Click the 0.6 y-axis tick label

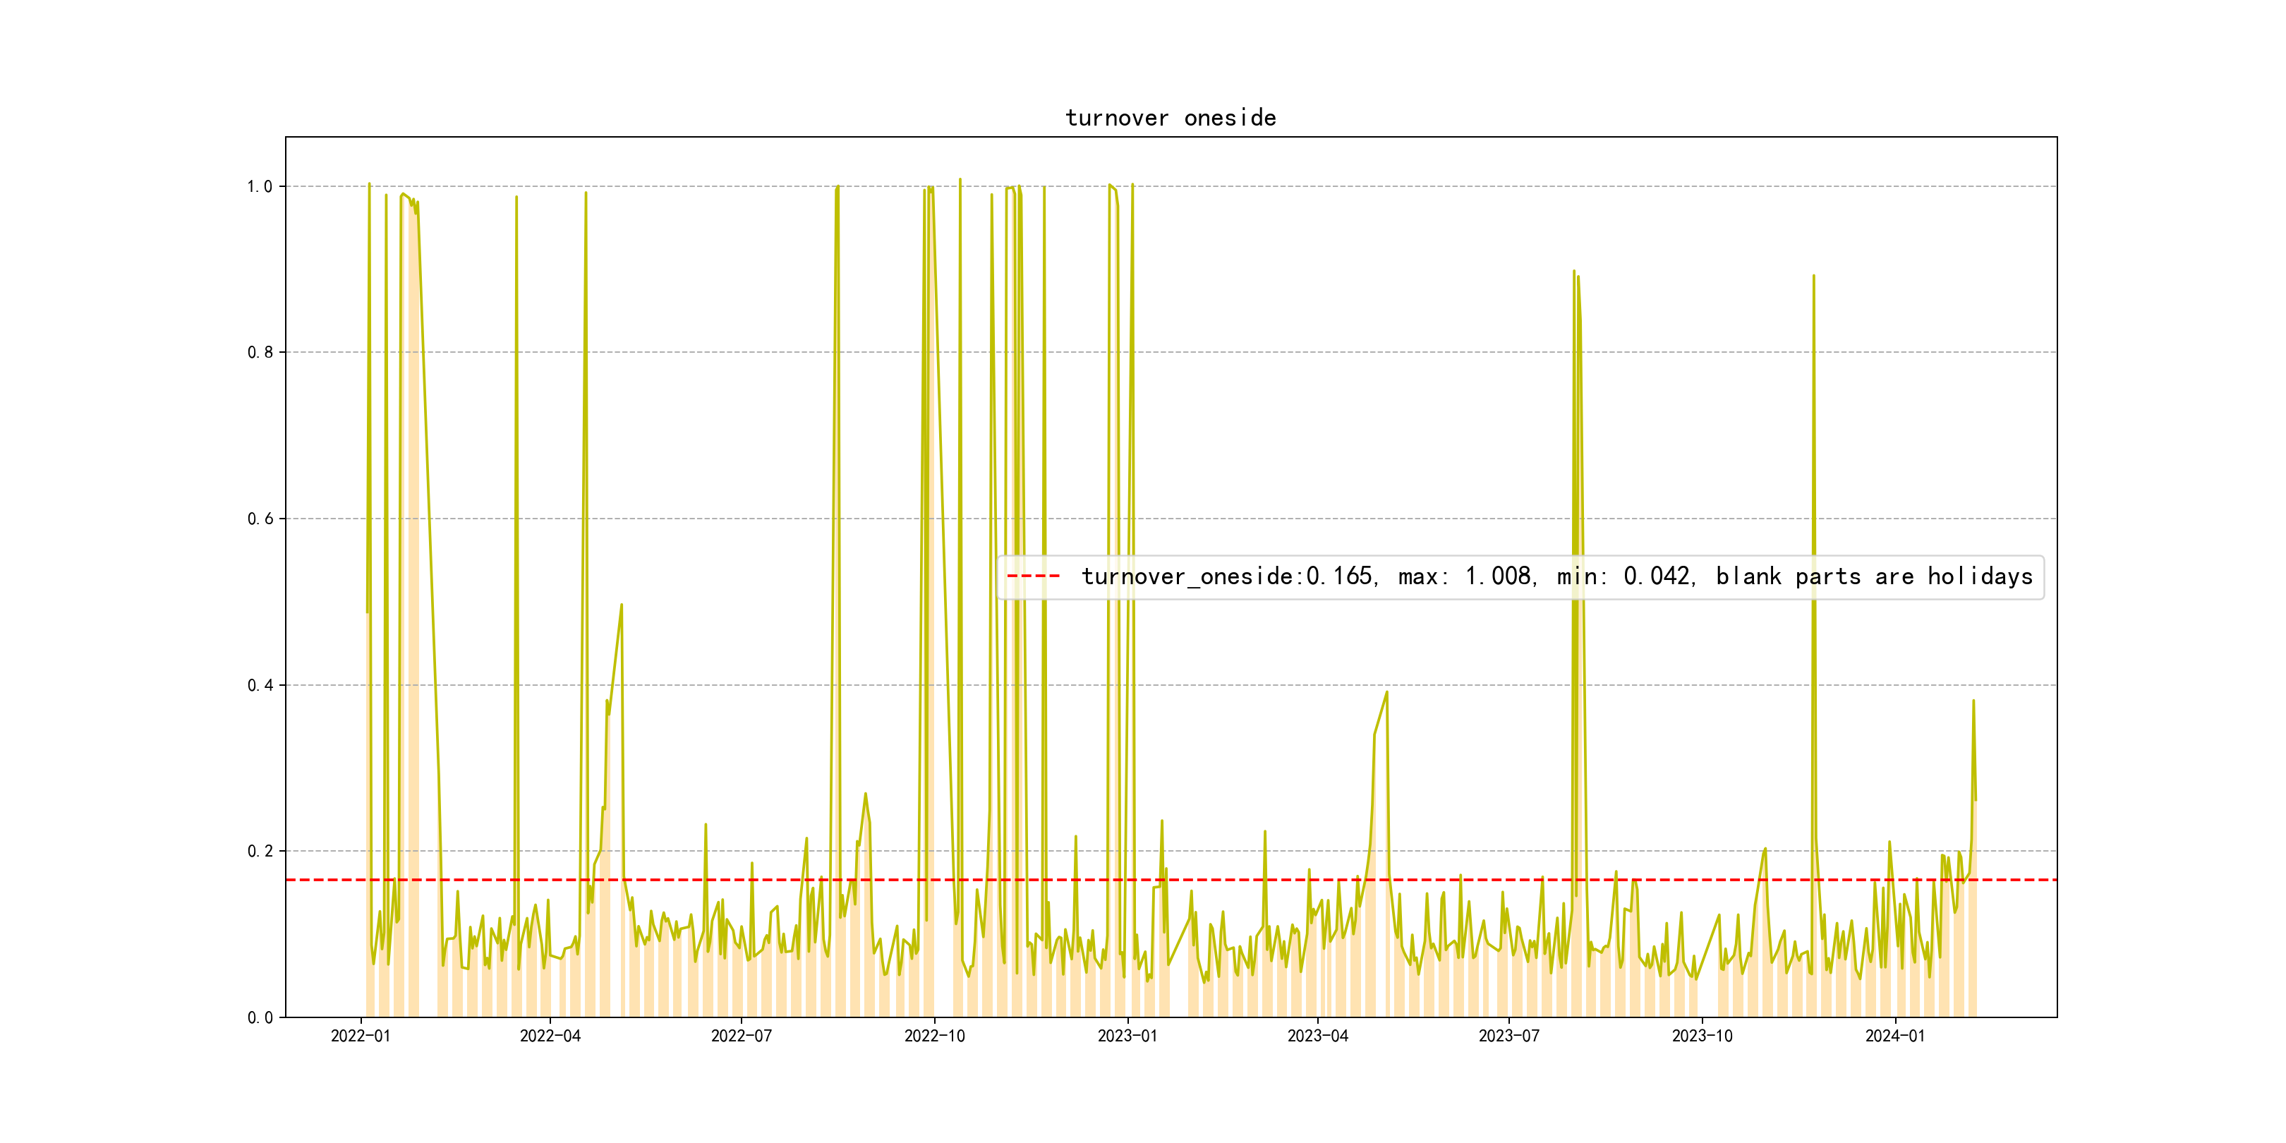tap(260, 519)
